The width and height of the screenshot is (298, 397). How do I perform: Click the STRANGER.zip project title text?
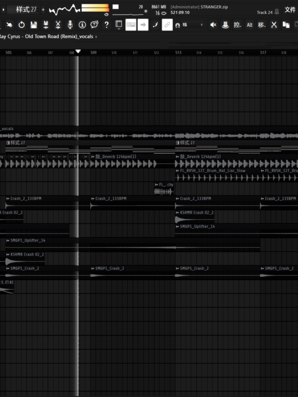[x=214, y=7]
